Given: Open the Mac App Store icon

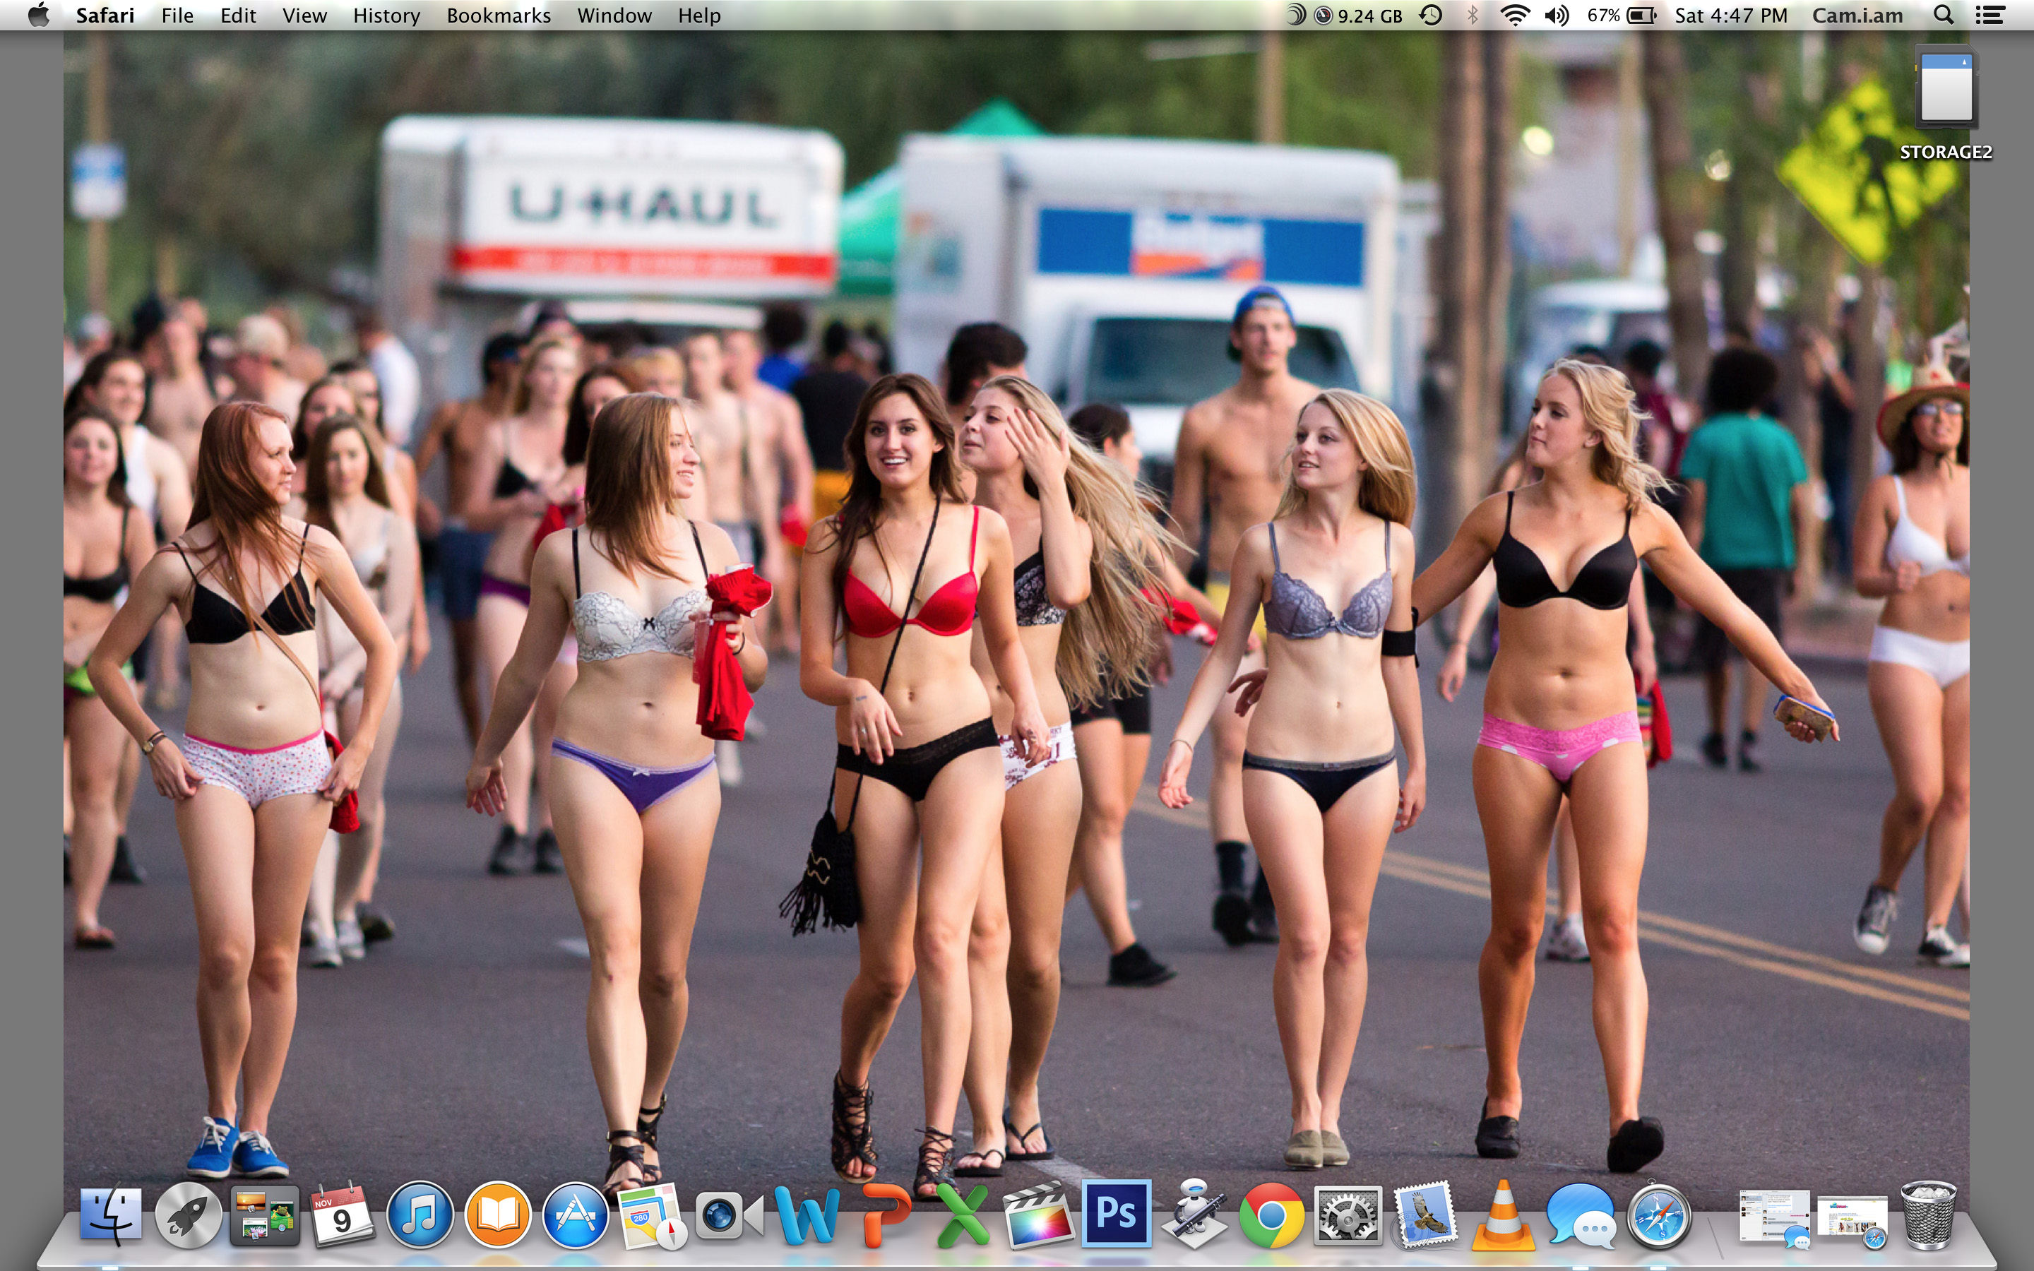Looking at the screenshot, I should click(x=575, y=1215).
